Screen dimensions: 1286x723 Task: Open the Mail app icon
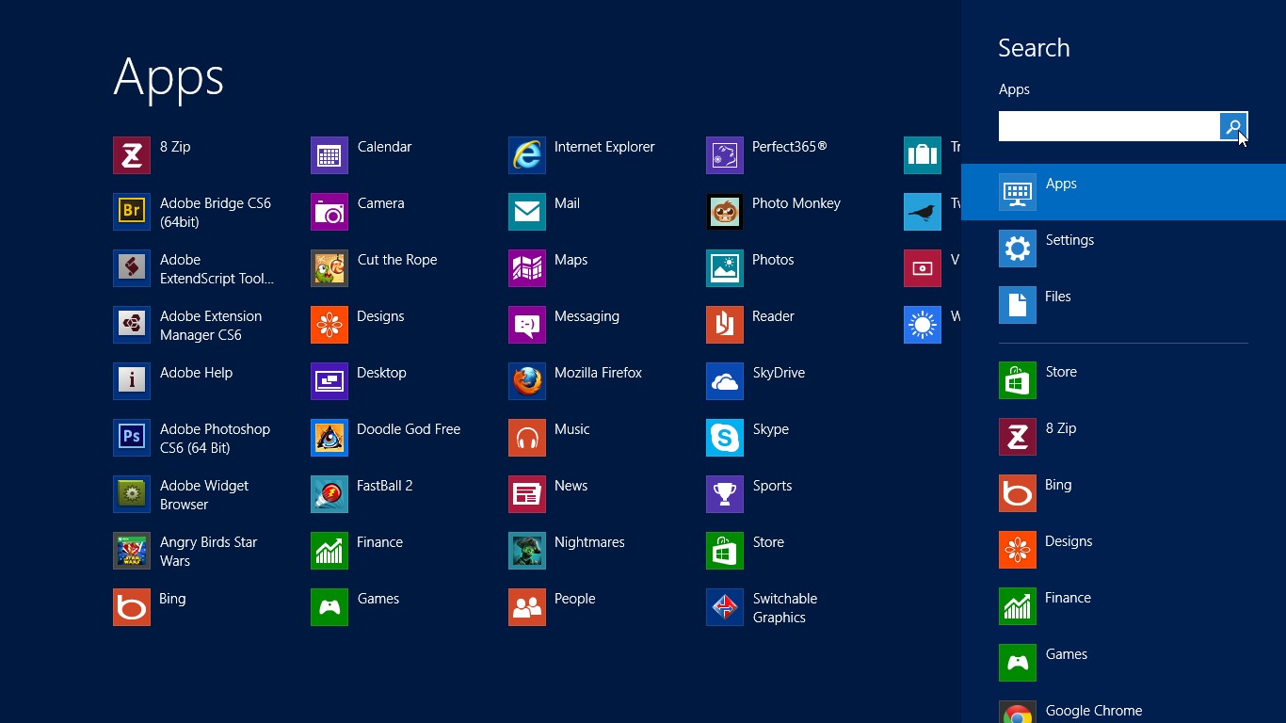(x=527, y=212)
